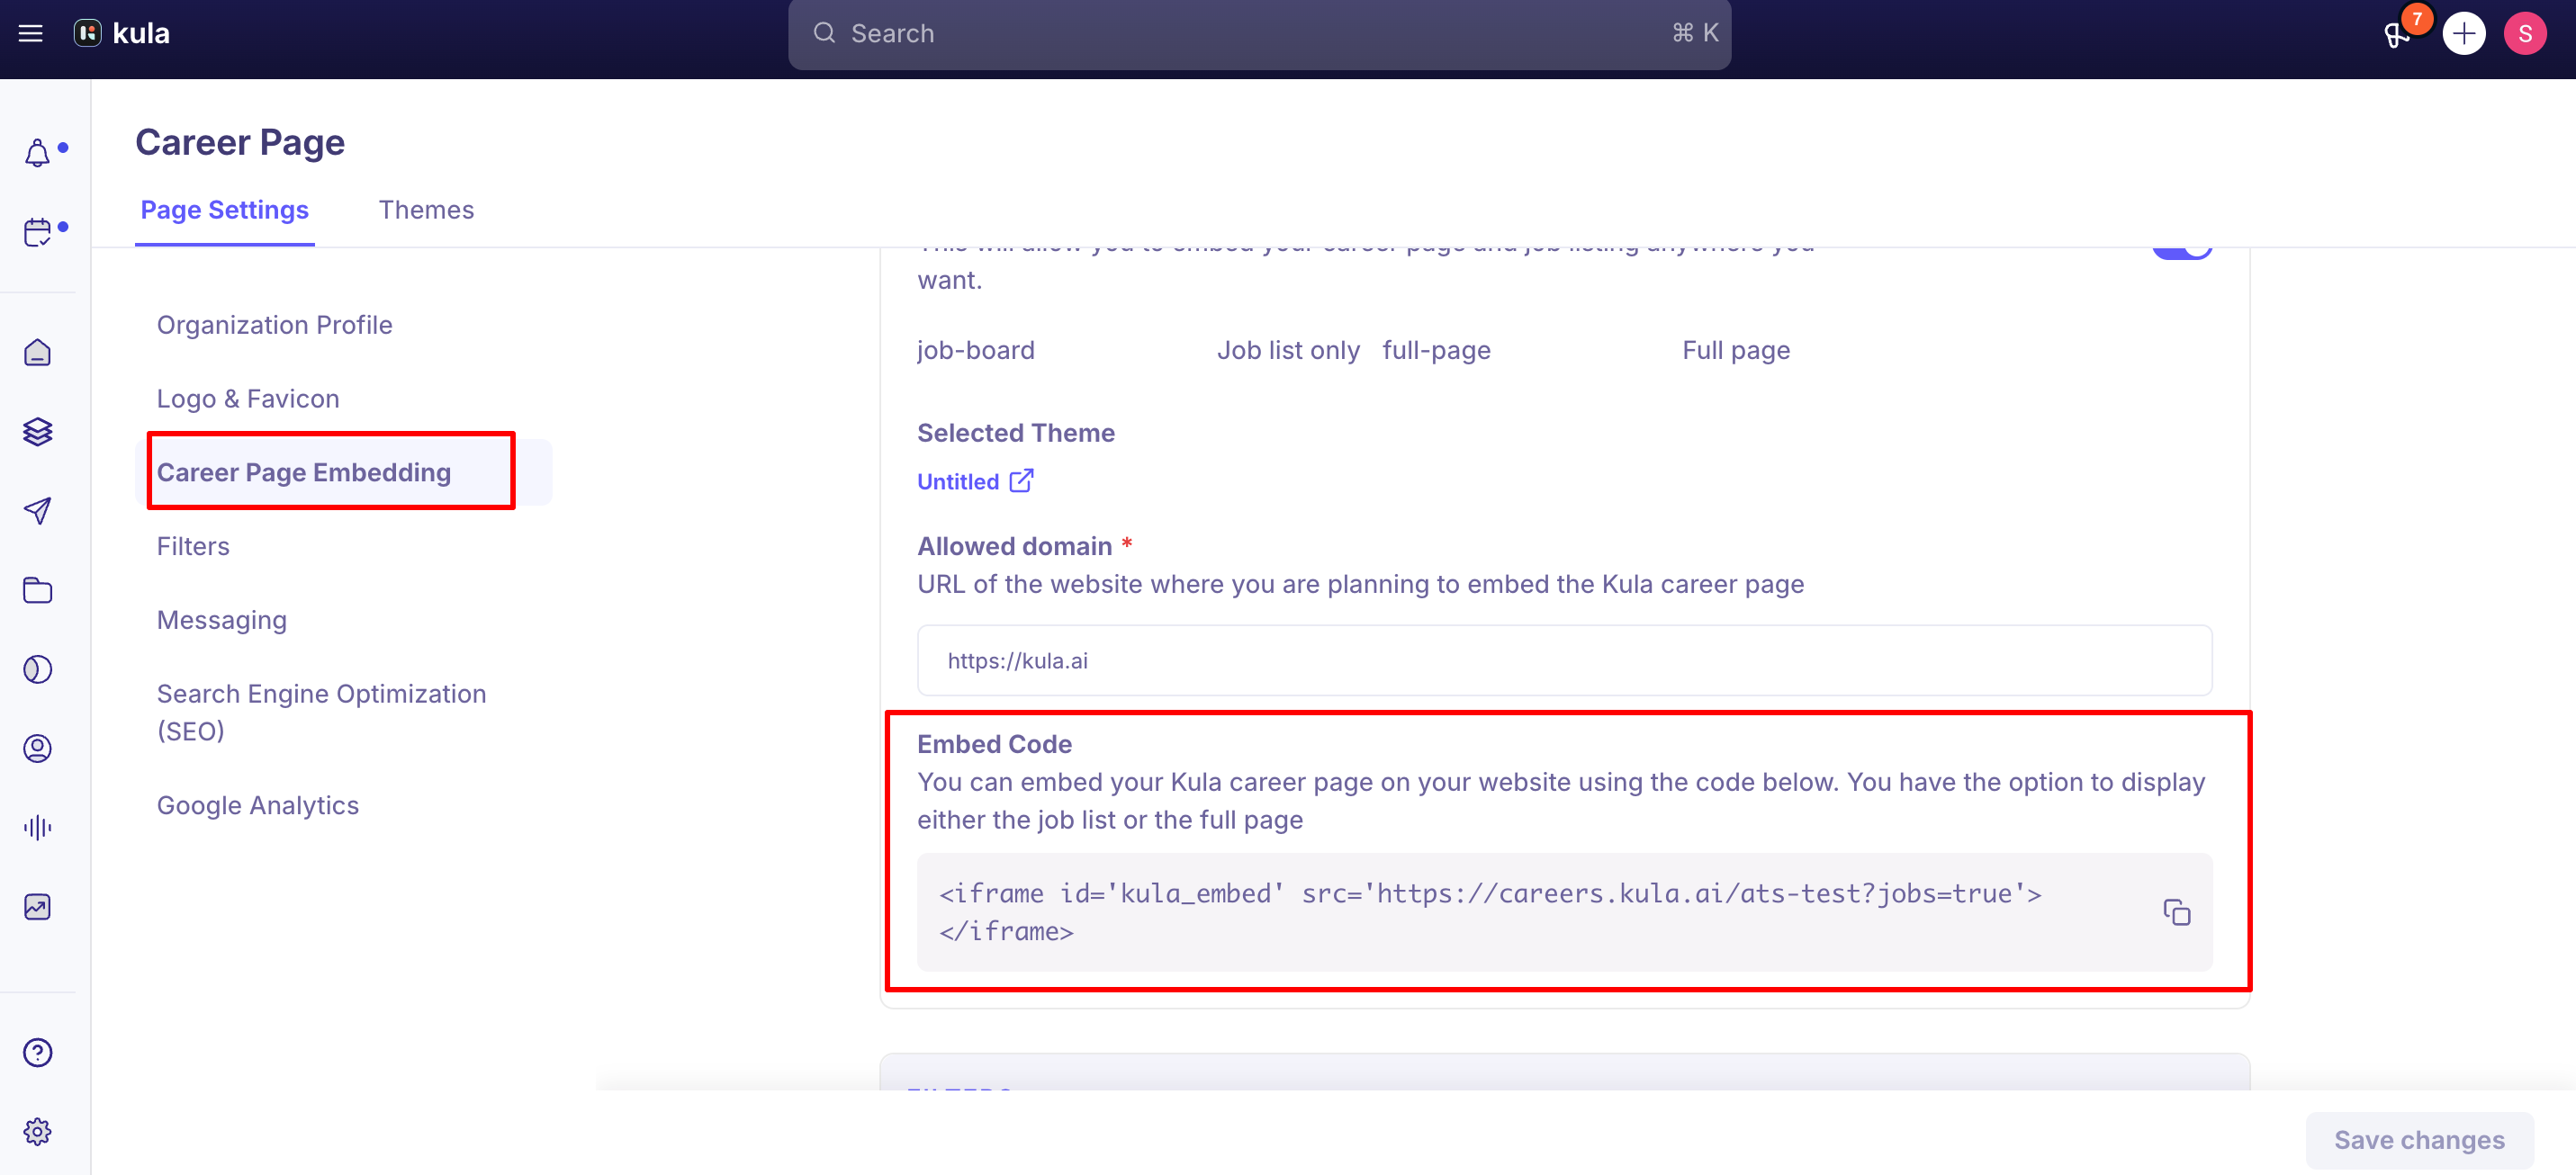Open the half-circle sidebar icon
The image size is (2576, 1175).
pyautogui.click(x=38, y=669)
